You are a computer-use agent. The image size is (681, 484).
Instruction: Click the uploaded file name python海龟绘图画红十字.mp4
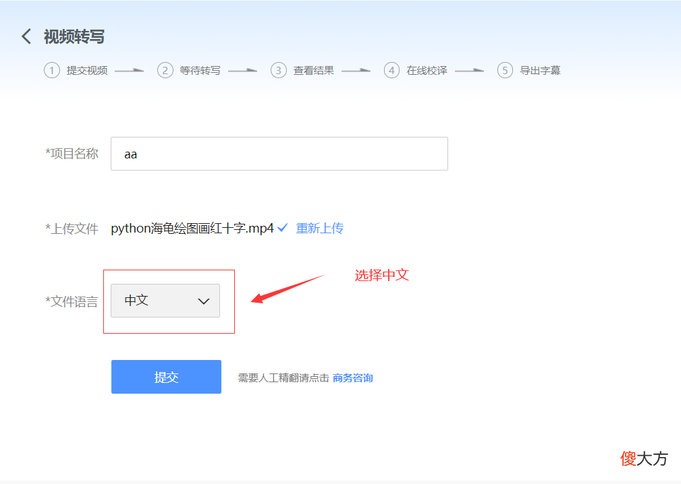[192, 228]
